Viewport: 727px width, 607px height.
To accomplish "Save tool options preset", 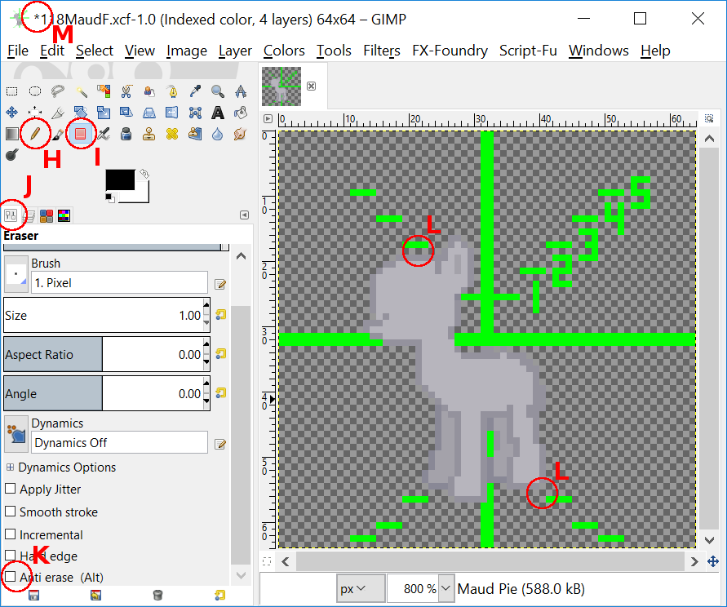I will pyautogui.click(x=33, y=595).
